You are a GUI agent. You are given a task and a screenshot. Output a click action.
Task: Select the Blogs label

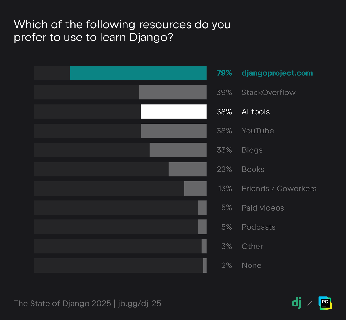[x=252, y=150]
